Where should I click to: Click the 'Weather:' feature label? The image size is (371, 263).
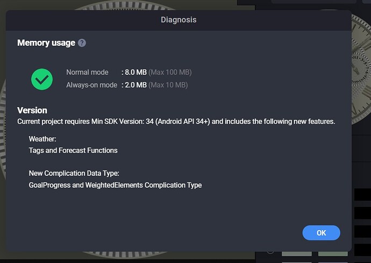42,139
